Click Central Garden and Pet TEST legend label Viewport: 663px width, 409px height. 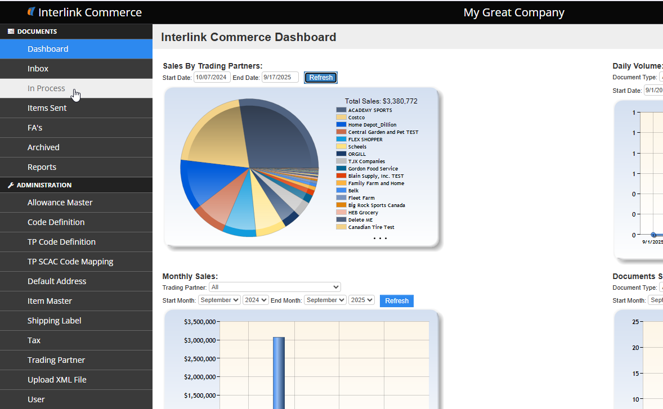click(x=383, y=132)
